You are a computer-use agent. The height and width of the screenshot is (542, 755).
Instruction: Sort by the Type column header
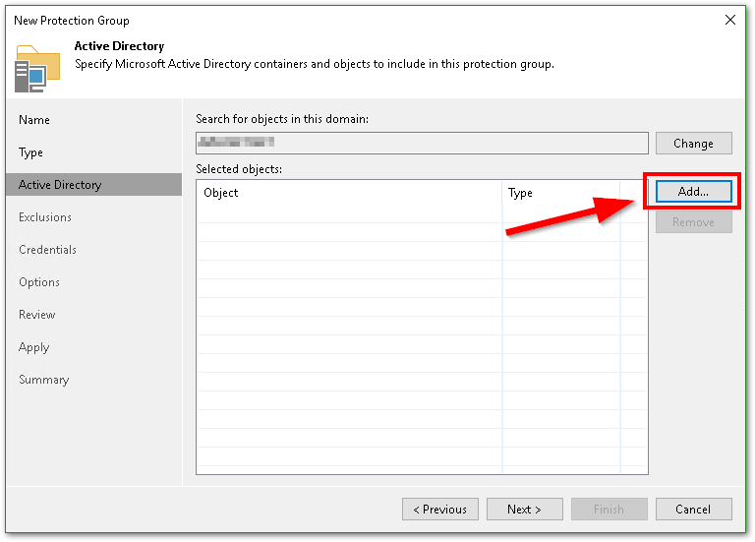[x=560, y=193]
